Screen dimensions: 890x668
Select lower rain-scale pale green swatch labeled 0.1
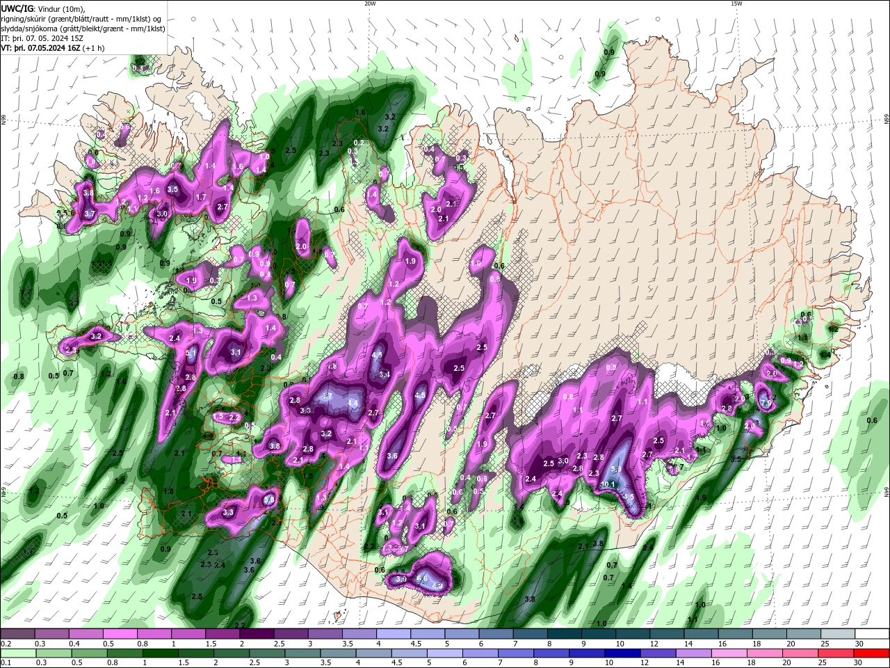click(17, 653)
